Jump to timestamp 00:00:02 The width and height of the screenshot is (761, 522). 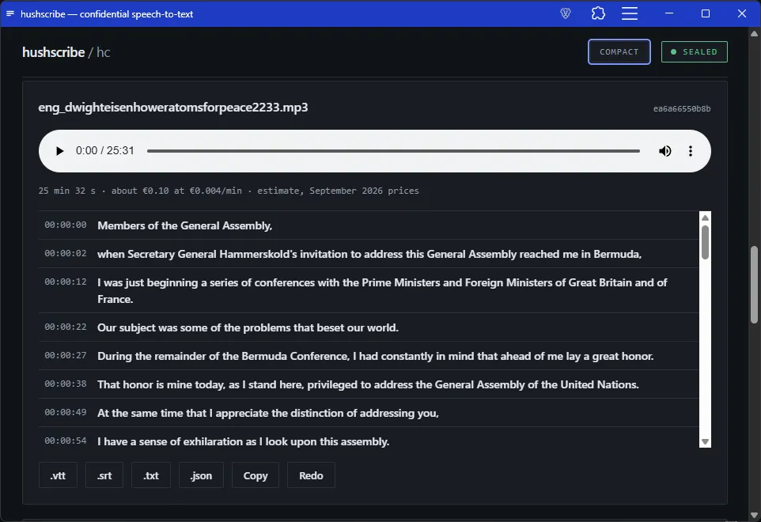[x=66, y=254]
